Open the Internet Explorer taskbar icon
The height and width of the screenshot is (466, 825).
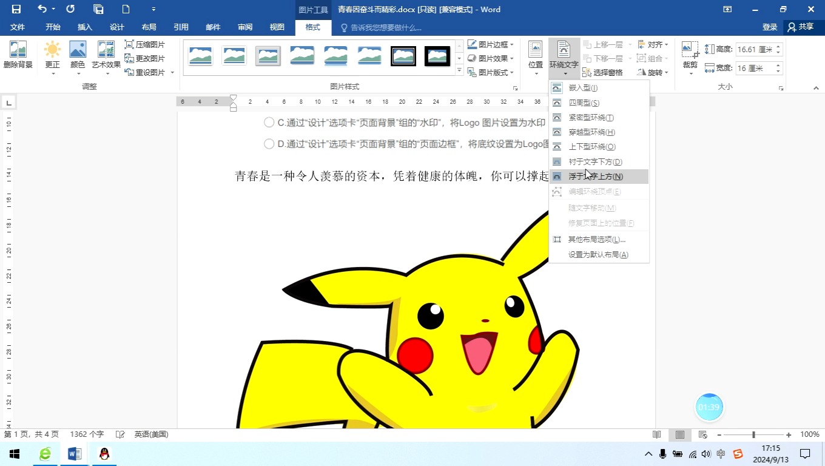point(45,454)
